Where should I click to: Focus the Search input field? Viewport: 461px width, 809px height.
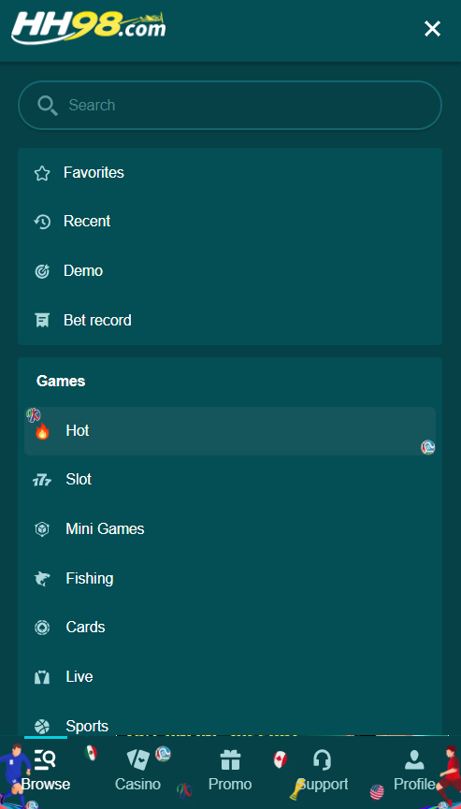point(230,106)
